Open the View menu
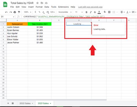The image size is (137, 107). (24, 7)
